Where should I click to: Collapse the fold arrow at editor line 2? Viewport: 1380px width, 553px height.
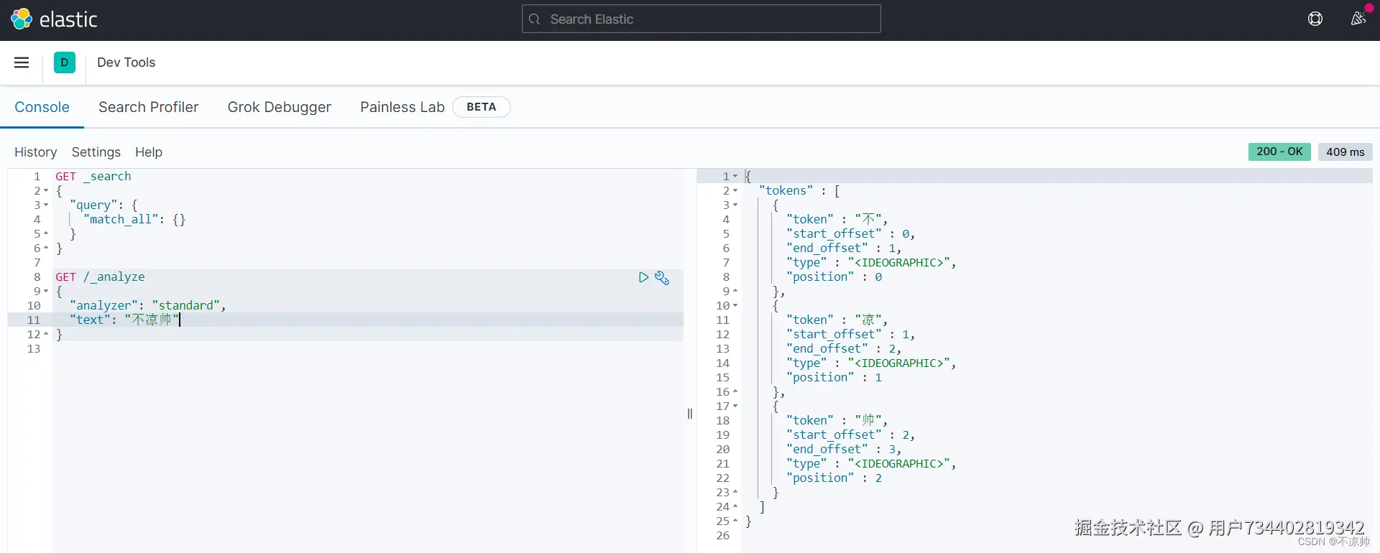[46, 191]
